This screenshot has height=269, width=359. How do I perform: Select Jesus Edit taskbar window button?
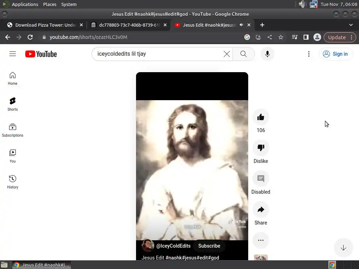(42, 265)
